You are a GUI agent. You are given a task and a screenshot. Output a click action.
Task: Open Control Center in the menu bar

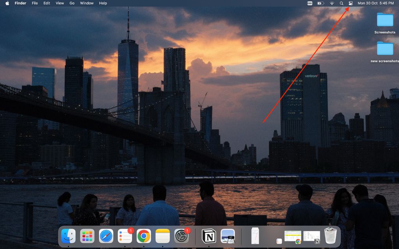coord(350,3)
